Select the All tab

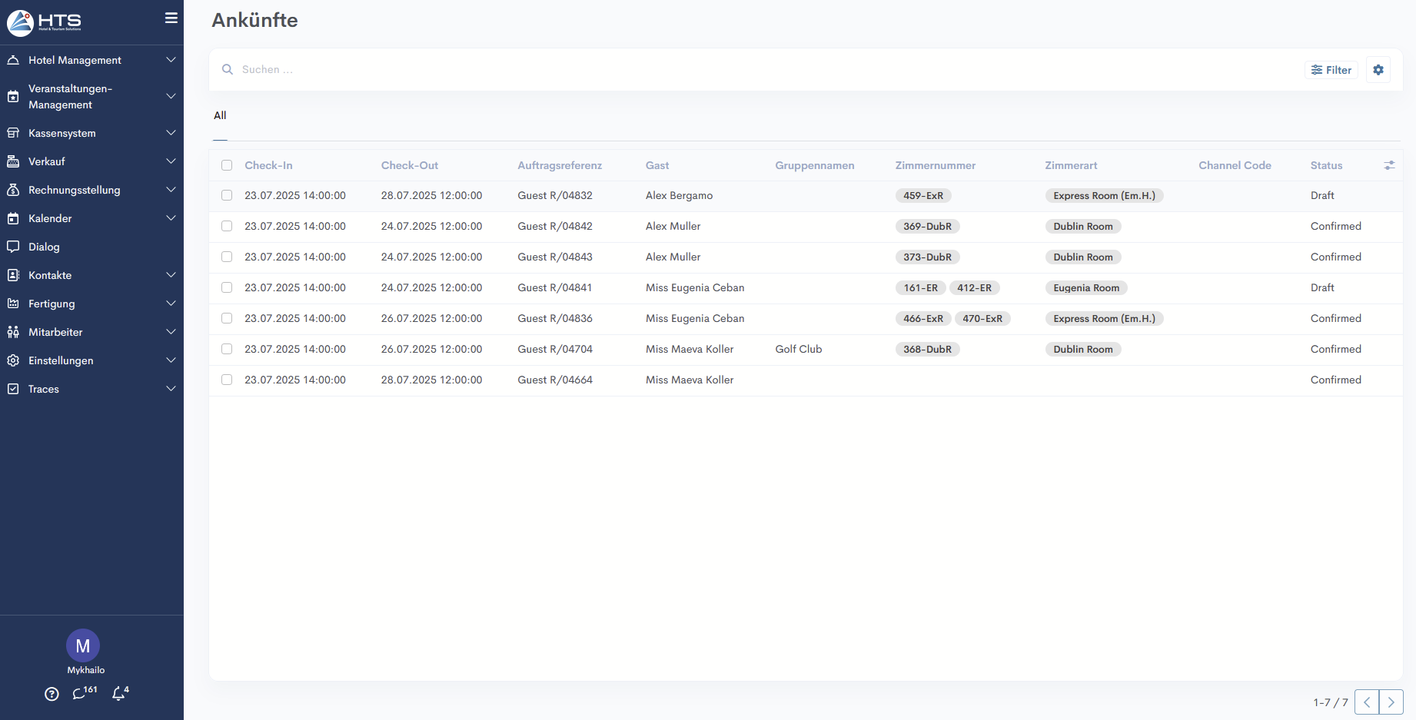click(220, 115)
